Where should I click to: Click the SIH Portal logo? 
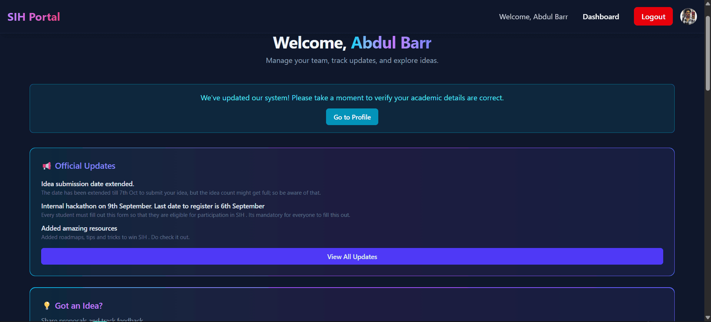pos(34,17)
